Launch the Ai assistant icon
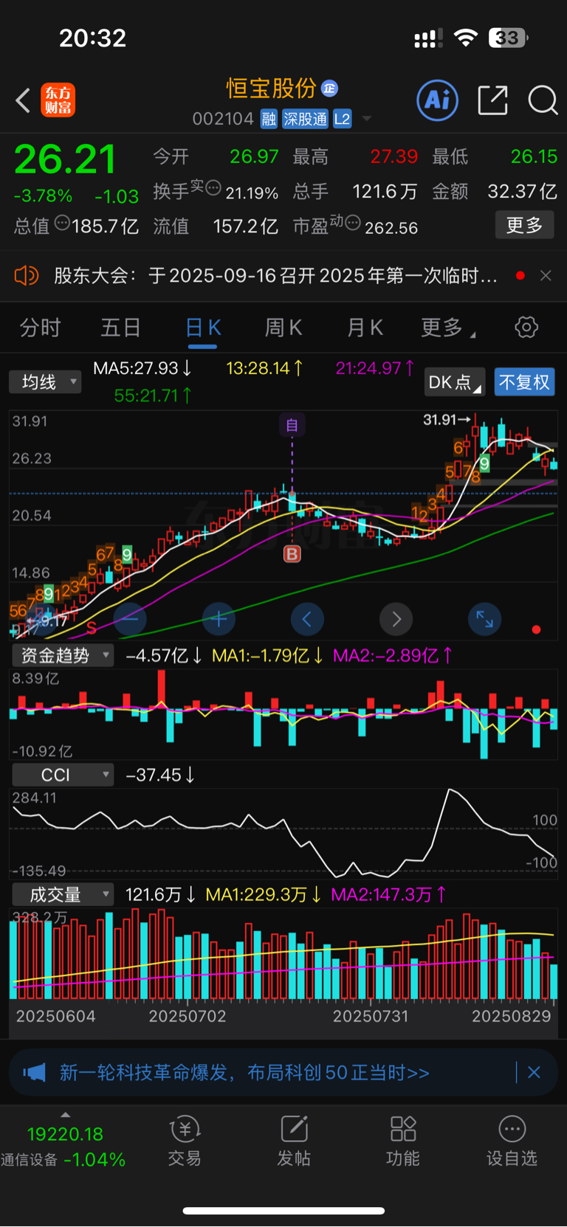The height and width of the screenshot is (1227, 567). tap(437, 100)
